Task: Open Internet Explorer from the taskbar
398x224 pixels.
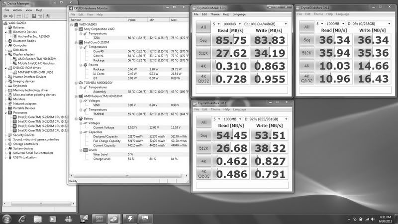Action: [23, 219]
